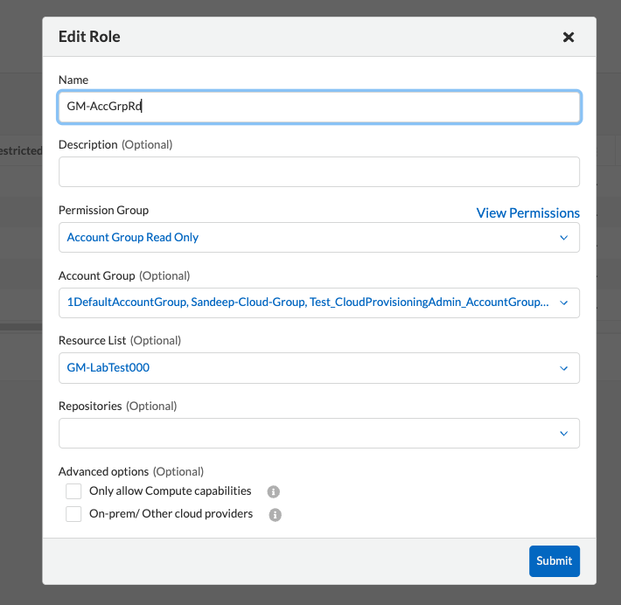Viewport: 621px width, 605px height.
Task: Click the Repositories field label
Action: (x=91, y=406)
